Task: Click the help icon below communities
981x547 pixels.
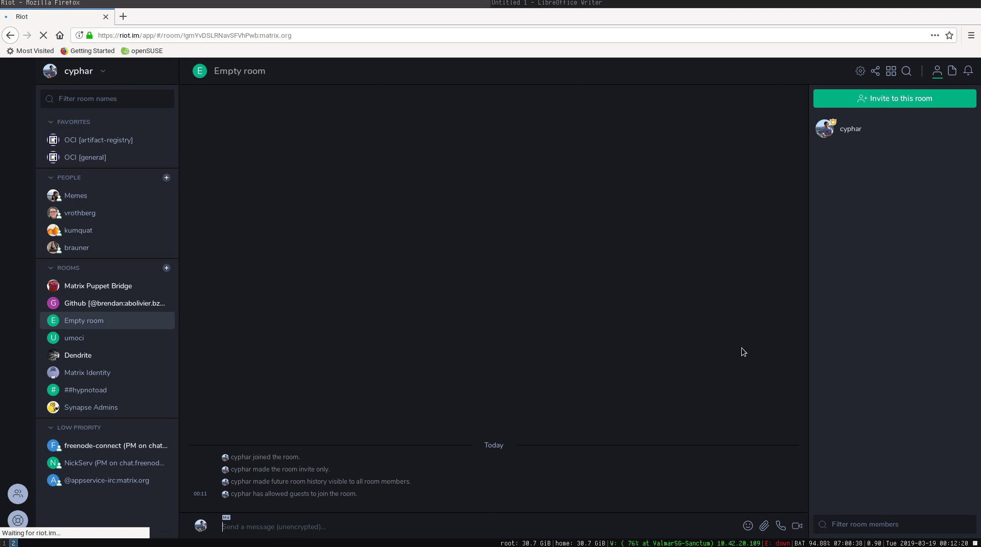Action: point(18,520)
